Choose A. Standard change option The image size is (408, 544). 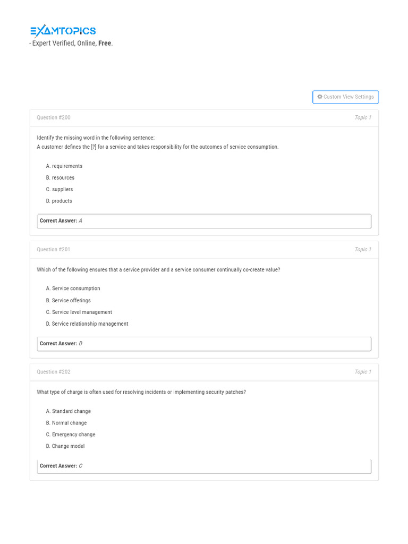68,412
